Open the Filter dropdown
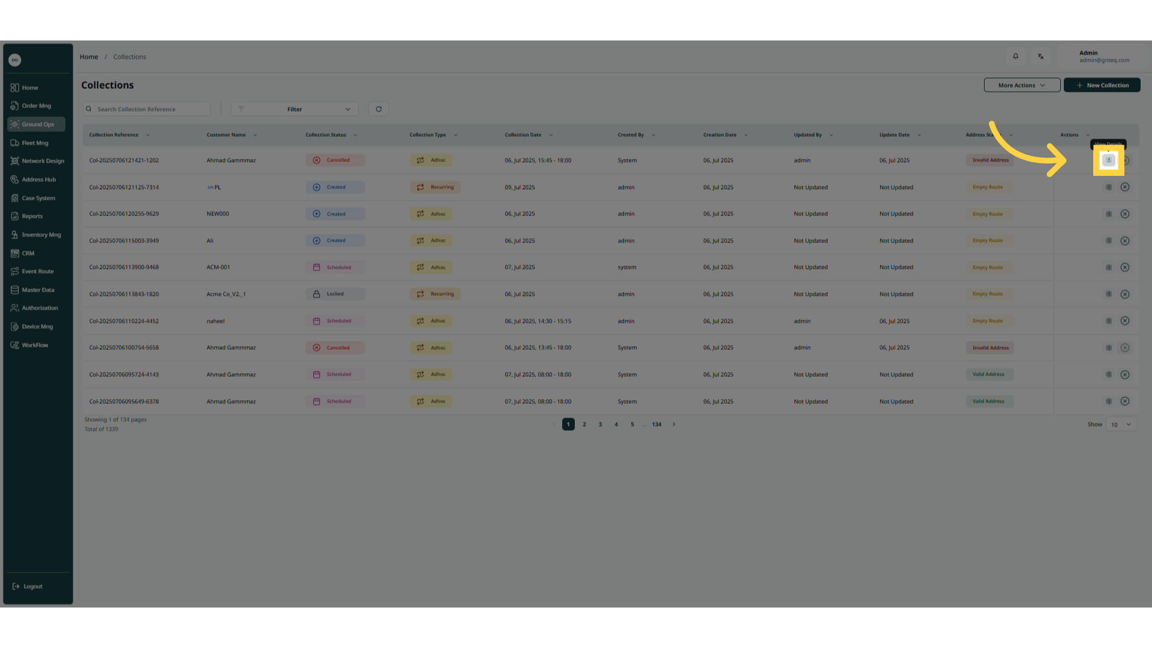1152x648 pixels. (295, 109)
